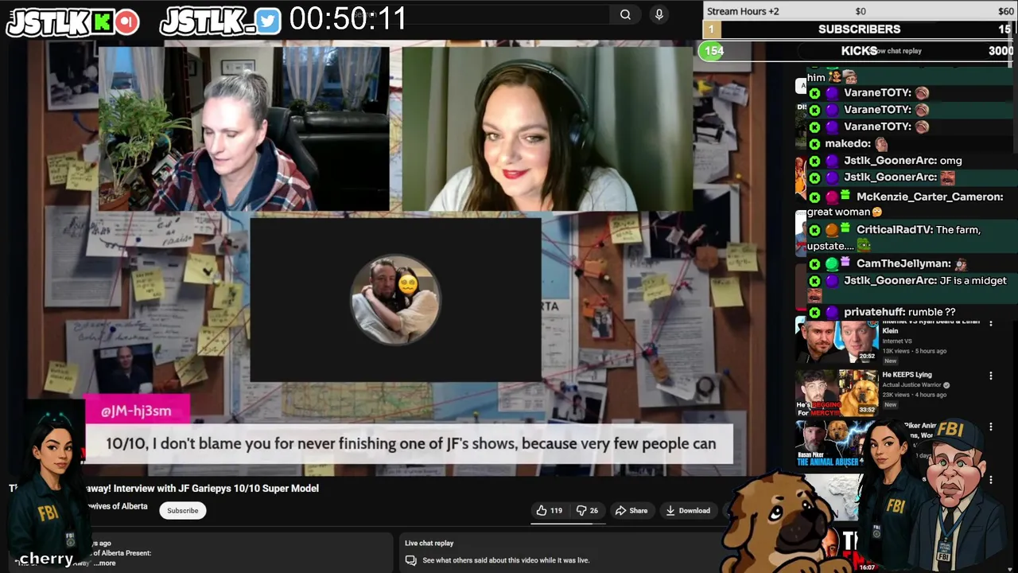The image size is (1018, 573).
Task: Click the Kick logo icon in top-left banner
Action: pos(102,22)
